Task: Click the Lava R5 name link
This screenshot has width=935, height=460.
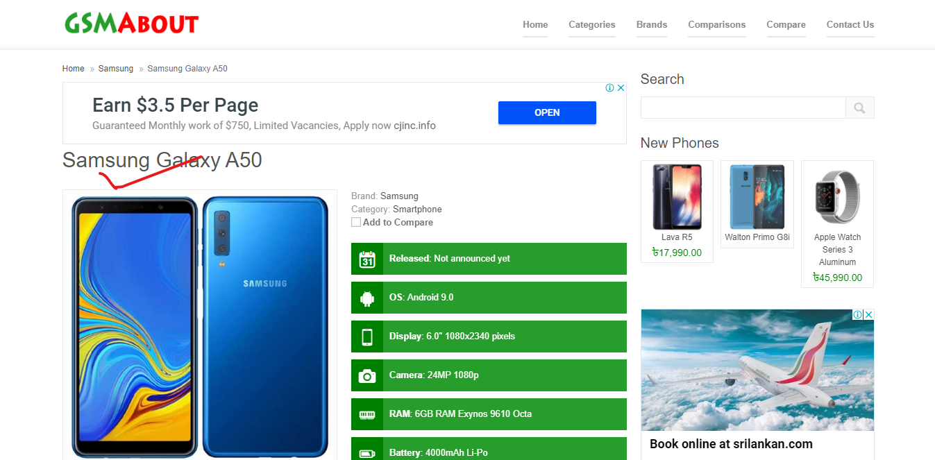Action: (677, 237)
